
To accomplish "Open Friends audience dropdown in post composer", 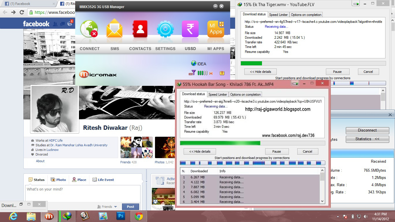I will coord(107,207).
